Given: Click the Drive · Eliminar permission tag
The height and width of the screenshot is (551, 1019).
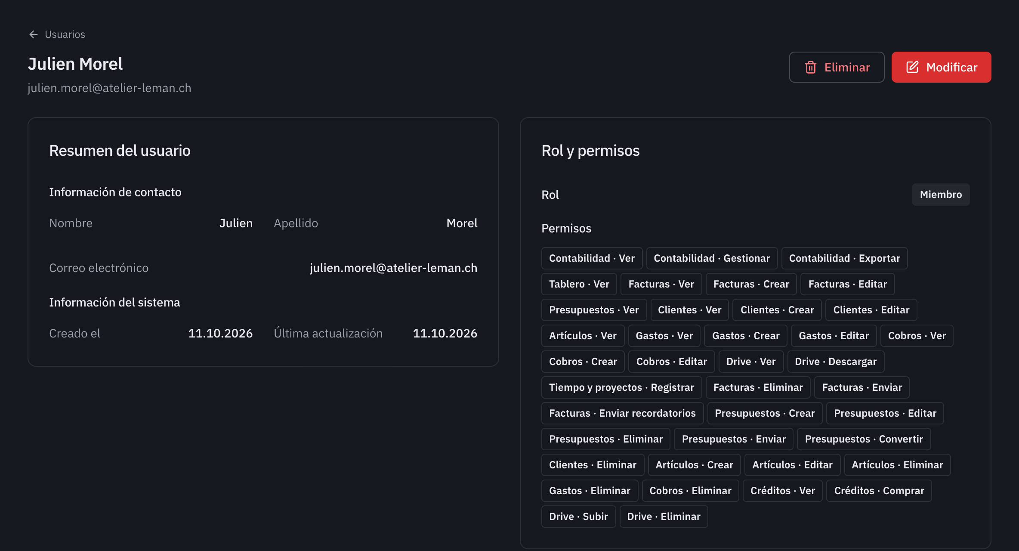Looking at the screenshot, I should pyautogui.click(x=664, y=517).
